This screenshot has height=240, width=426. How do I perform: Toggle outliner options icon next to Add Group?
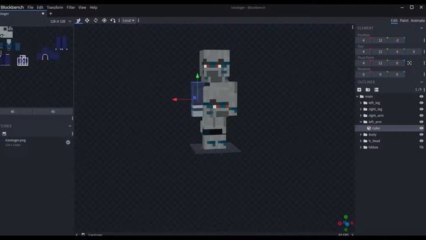point(376,89)
